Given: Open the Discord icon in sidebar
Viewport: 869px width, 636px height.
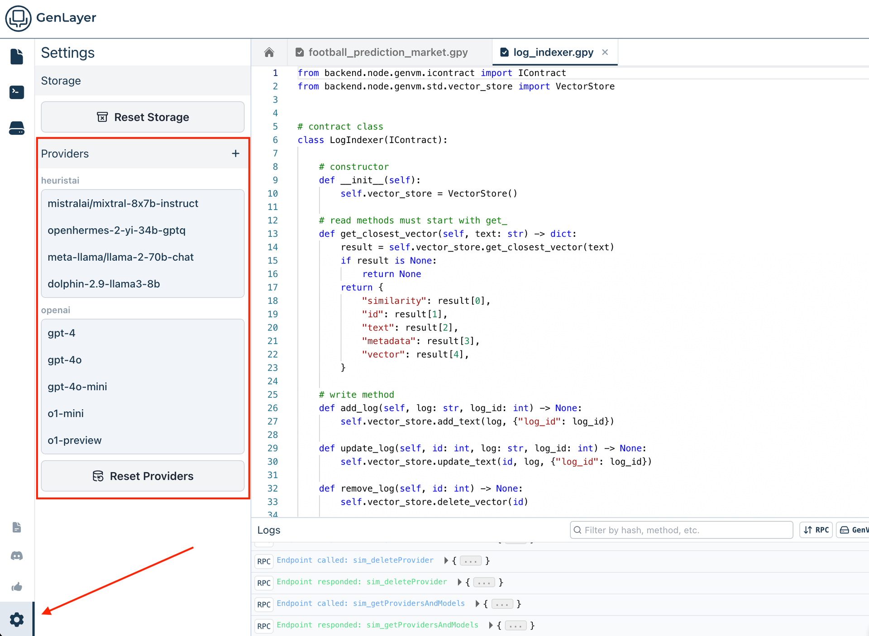Looking at the screenshot, I should click(17, 556).
